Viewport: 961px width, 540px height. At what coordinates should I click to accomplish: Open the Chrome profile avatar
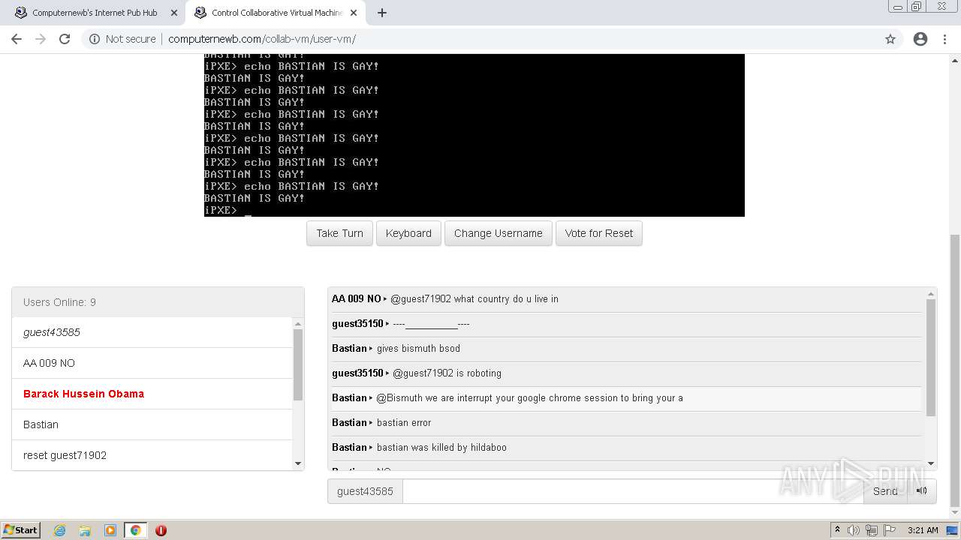pos(920,39)
